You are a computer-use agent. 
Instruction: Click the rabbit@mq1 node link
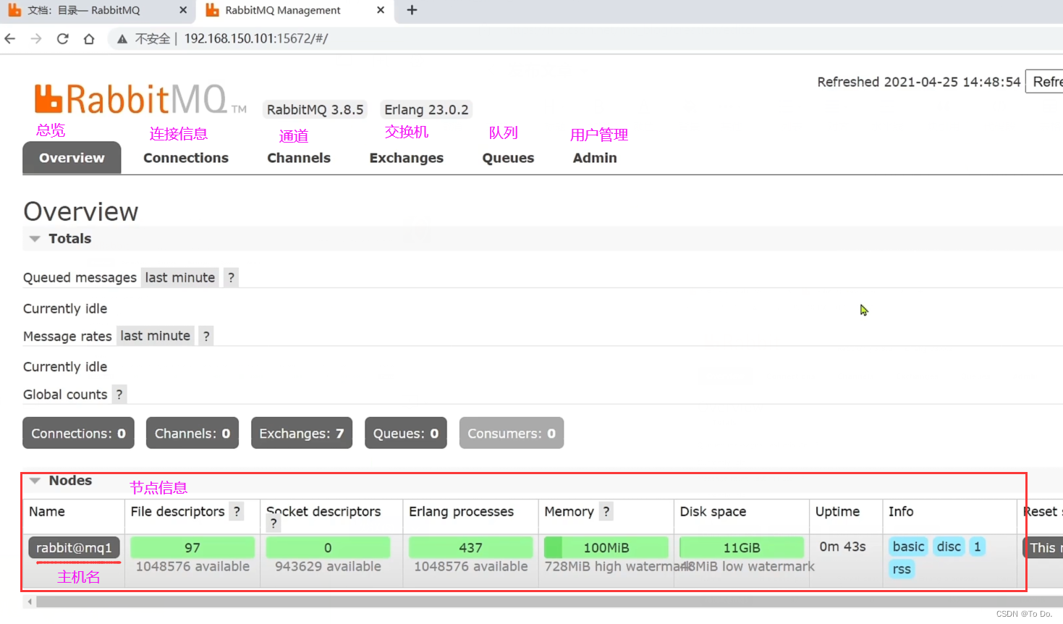coord(74,547)
